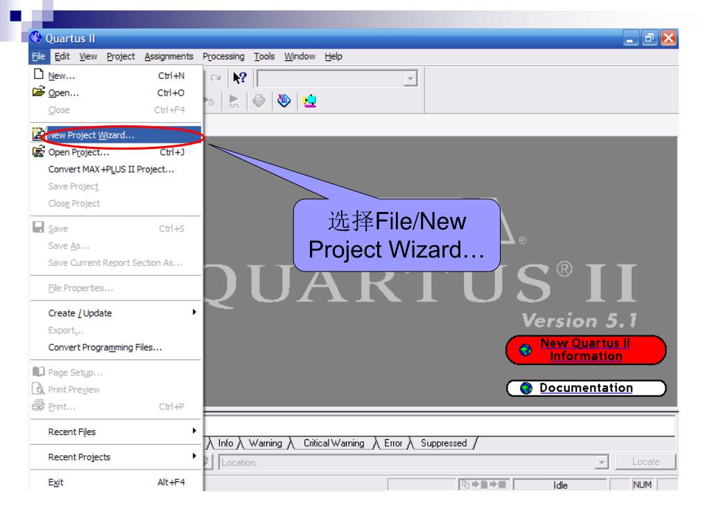Choose Exit from File menu
Viewport: 710px width, 532px height.
click(x=116, y=482)
